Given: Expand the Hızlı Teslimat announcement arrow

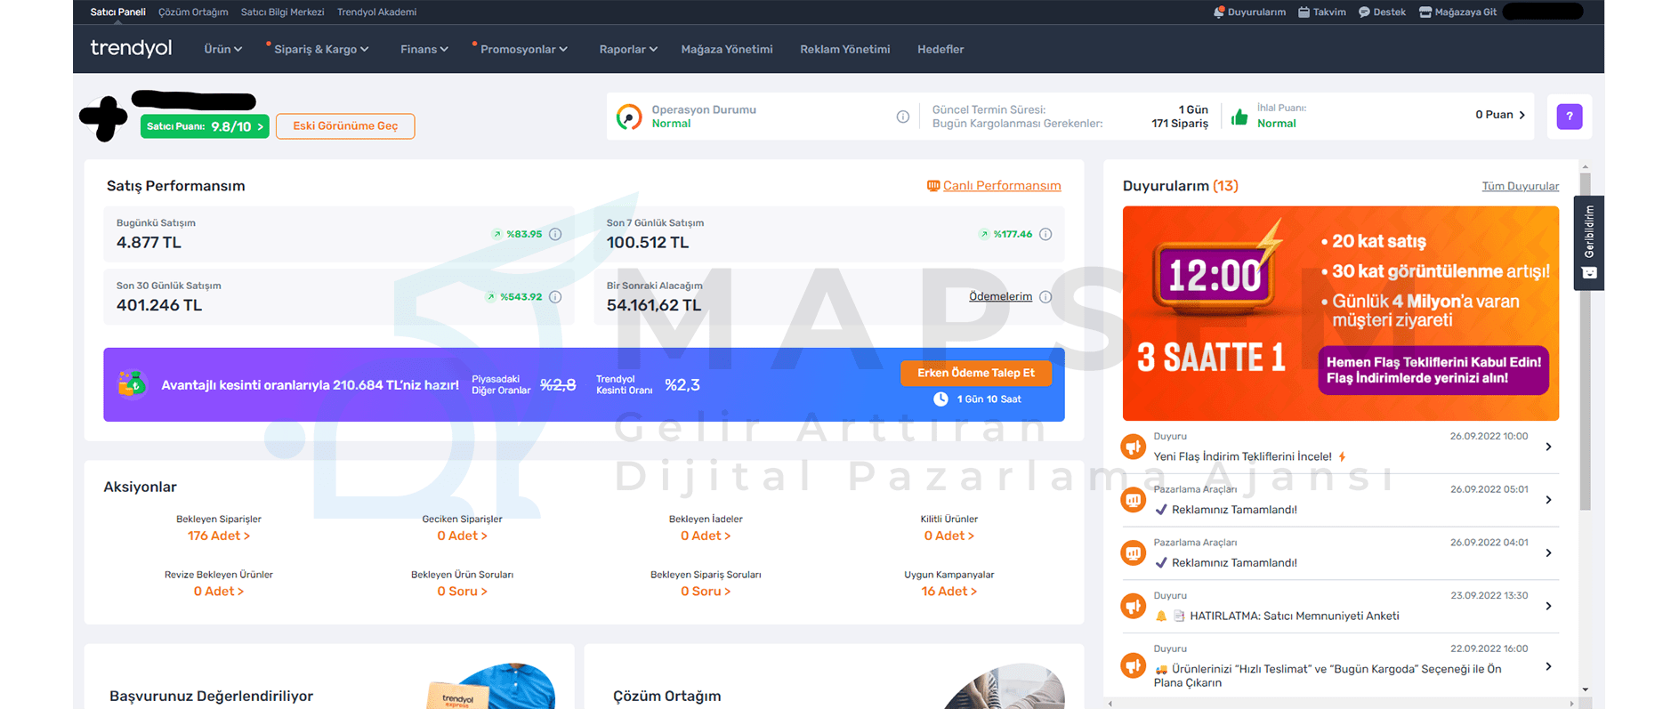Looking at the screenshot, I should click(x=1548, y=666).
